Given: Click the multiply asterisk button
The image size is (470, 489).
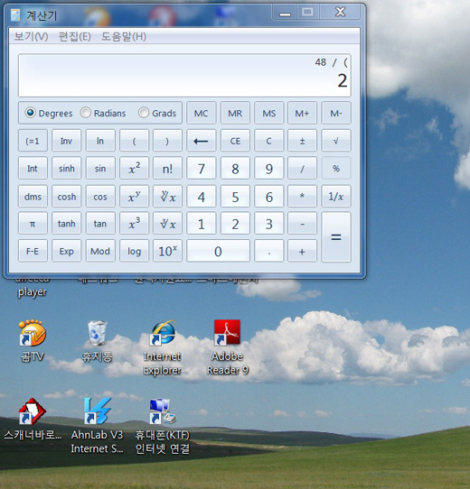Looking at the screenshot, I should pyautogui.click(x=302, y=197).
